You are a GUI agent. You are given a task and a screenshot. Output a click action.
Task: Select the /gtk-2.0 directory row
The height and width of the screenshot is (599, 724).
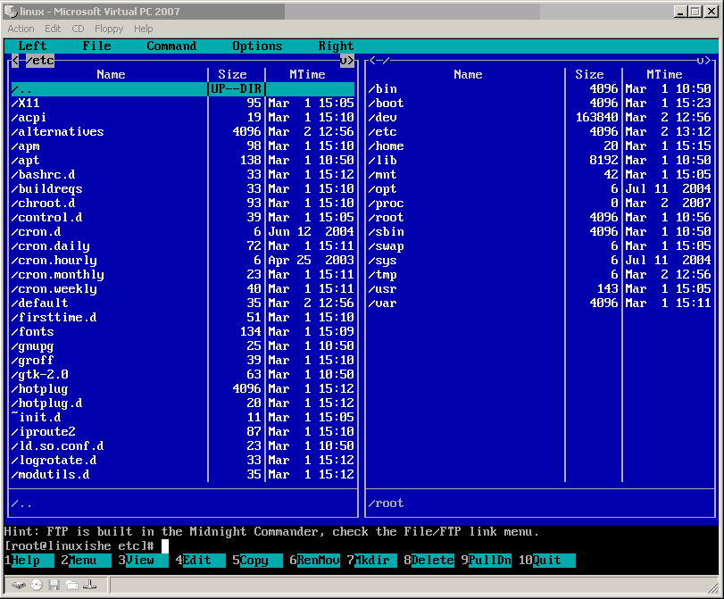tap(183, 375)
